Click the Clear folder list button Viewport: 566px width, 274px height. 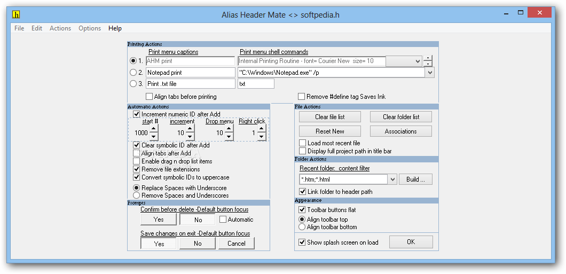(400, 117)
